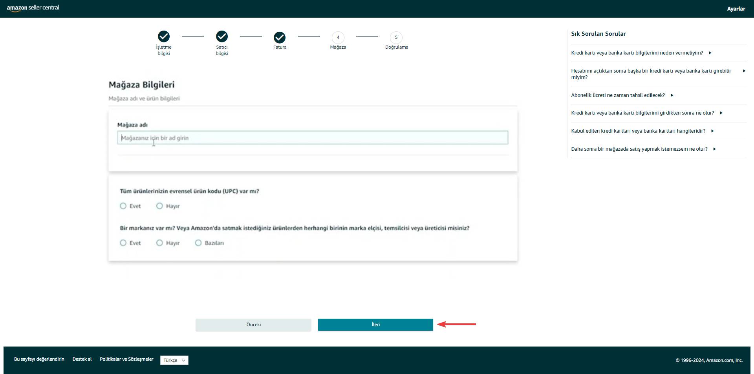754x374 pixels.
Task: Select Bazıları for brand ownership question
Action: coord(198,243)
